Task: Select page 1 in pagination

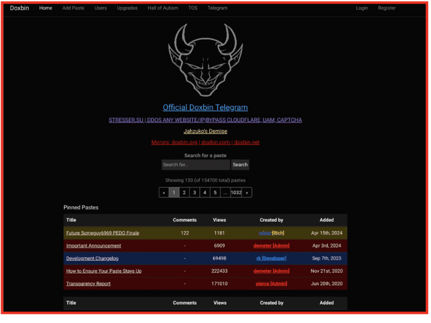Action: point(173,193)
